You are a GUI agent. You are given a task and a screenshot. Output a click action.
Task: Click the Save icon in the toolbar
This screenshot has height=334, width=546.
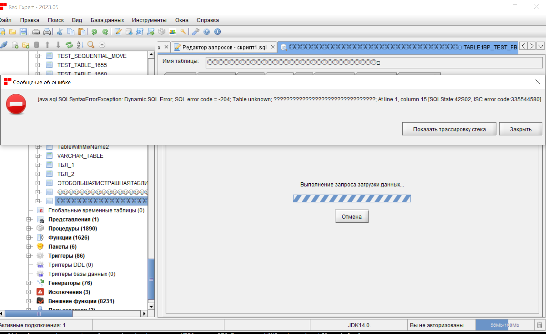(x=23, y=32)
